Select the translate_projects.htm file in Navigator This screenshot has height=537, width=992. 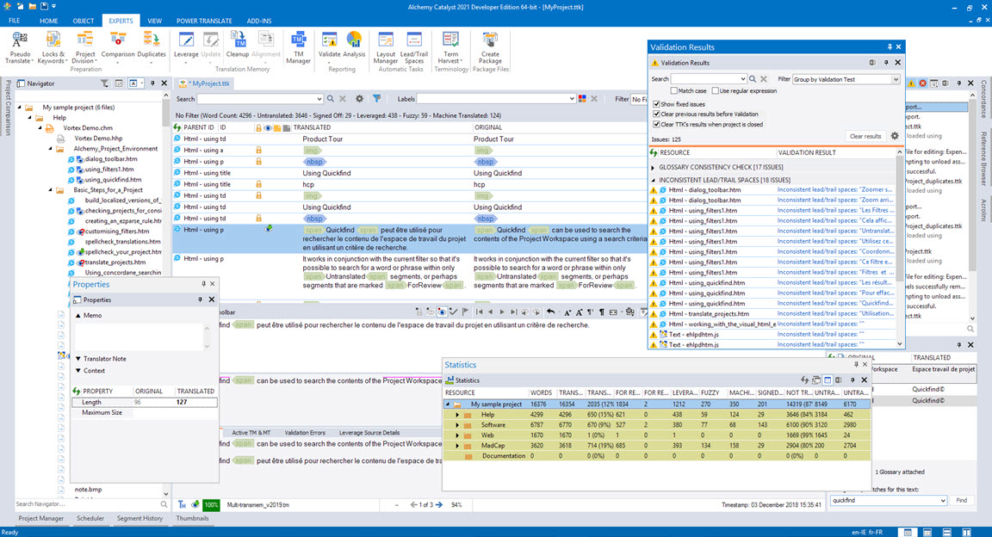[115, 262]
